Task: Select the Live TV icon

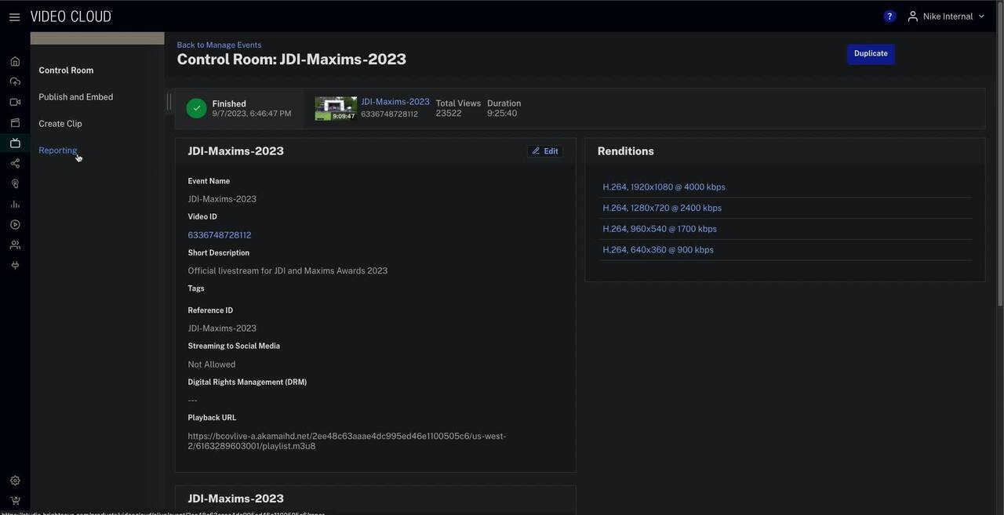Action: (x=15, y=143)
